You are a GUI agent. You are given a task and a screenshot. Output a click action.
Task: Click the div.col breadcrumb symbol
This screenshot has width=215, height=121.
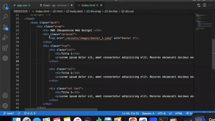127,11
